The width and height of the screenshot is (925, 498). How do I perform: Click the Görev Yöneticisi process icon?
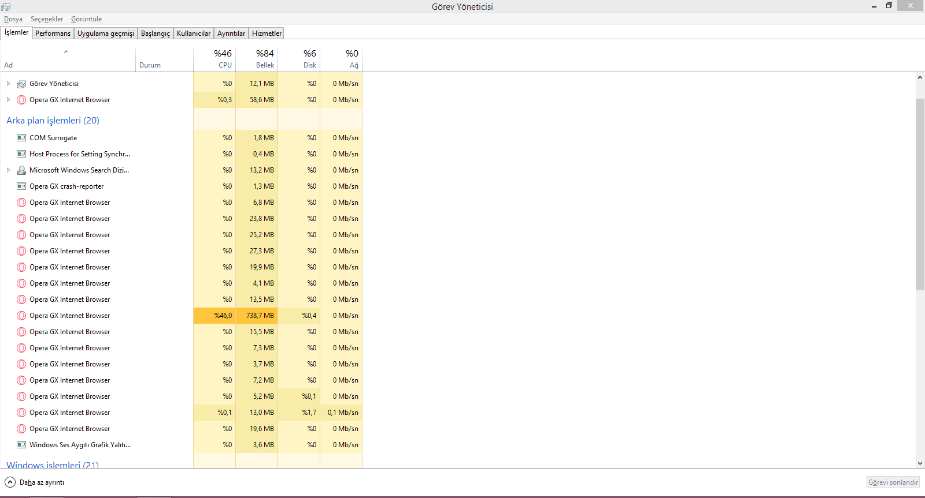click(21, 84)
